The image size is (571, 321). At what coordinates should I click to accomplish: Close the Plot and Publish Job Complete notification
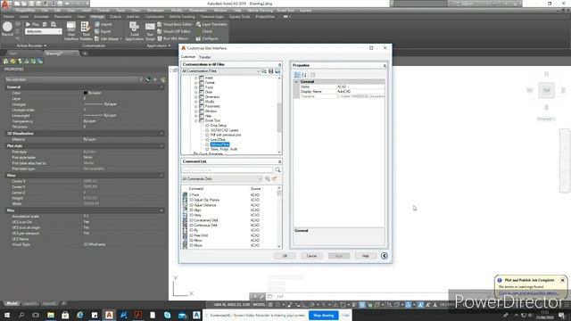(x=562, y=280)
